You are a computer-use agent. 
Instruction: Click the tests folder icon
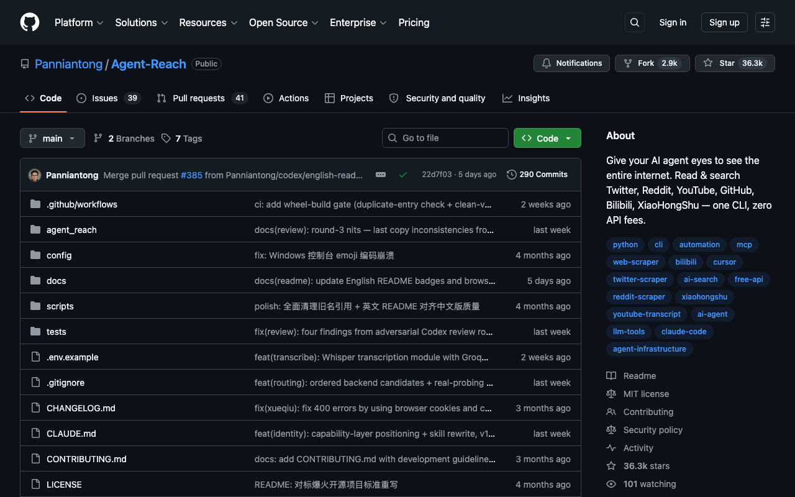(x=35, y=332)
